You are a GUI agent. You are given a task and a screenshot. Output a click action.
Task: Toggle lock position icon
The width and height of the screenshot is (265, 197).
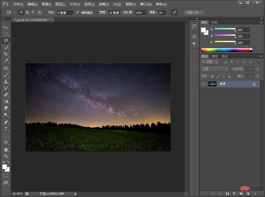[x=223, y=77]
